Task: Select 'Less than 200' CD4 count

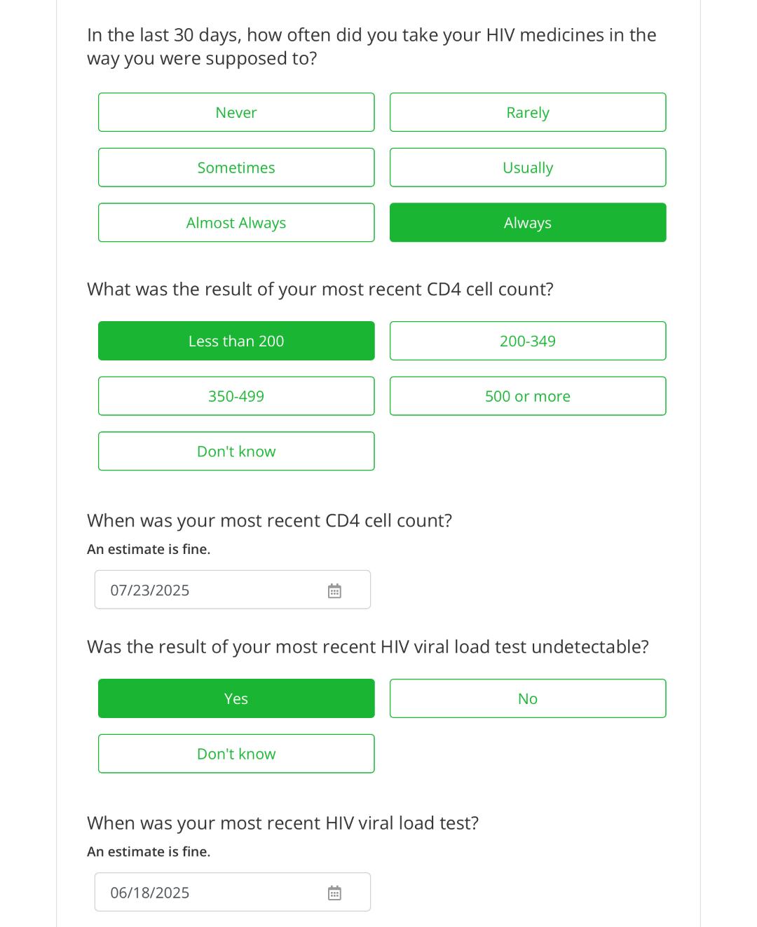Action: click(x=236, y=341)
